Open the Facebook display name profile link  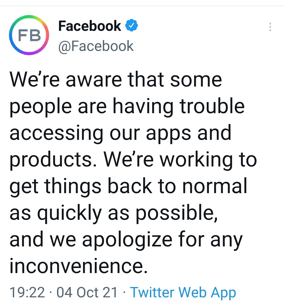click(x=89, y=26)
